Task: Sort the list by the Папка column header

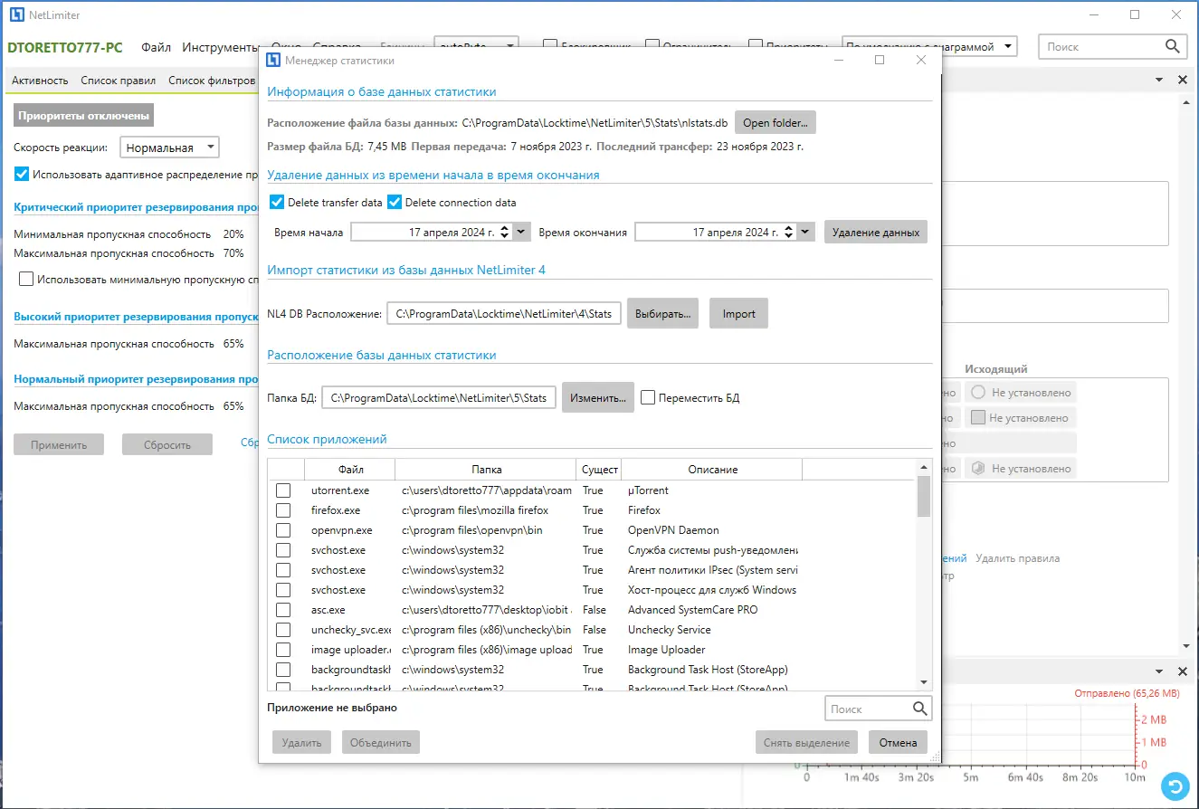Action: (x=486, y=470)
